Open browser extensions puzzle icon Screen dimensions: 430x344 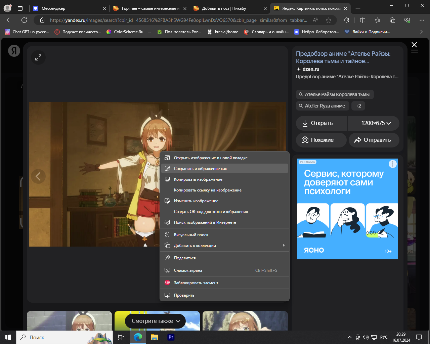pos(346,20)
